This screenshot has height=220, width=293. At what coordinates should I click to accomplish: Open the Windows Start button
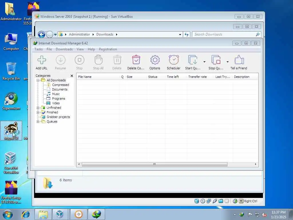point(8,214)
